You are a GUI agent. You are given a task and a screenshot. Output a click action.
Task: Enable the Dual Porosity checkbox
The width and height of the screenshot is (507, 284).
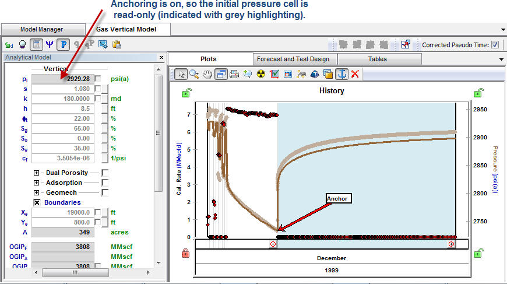105,173
